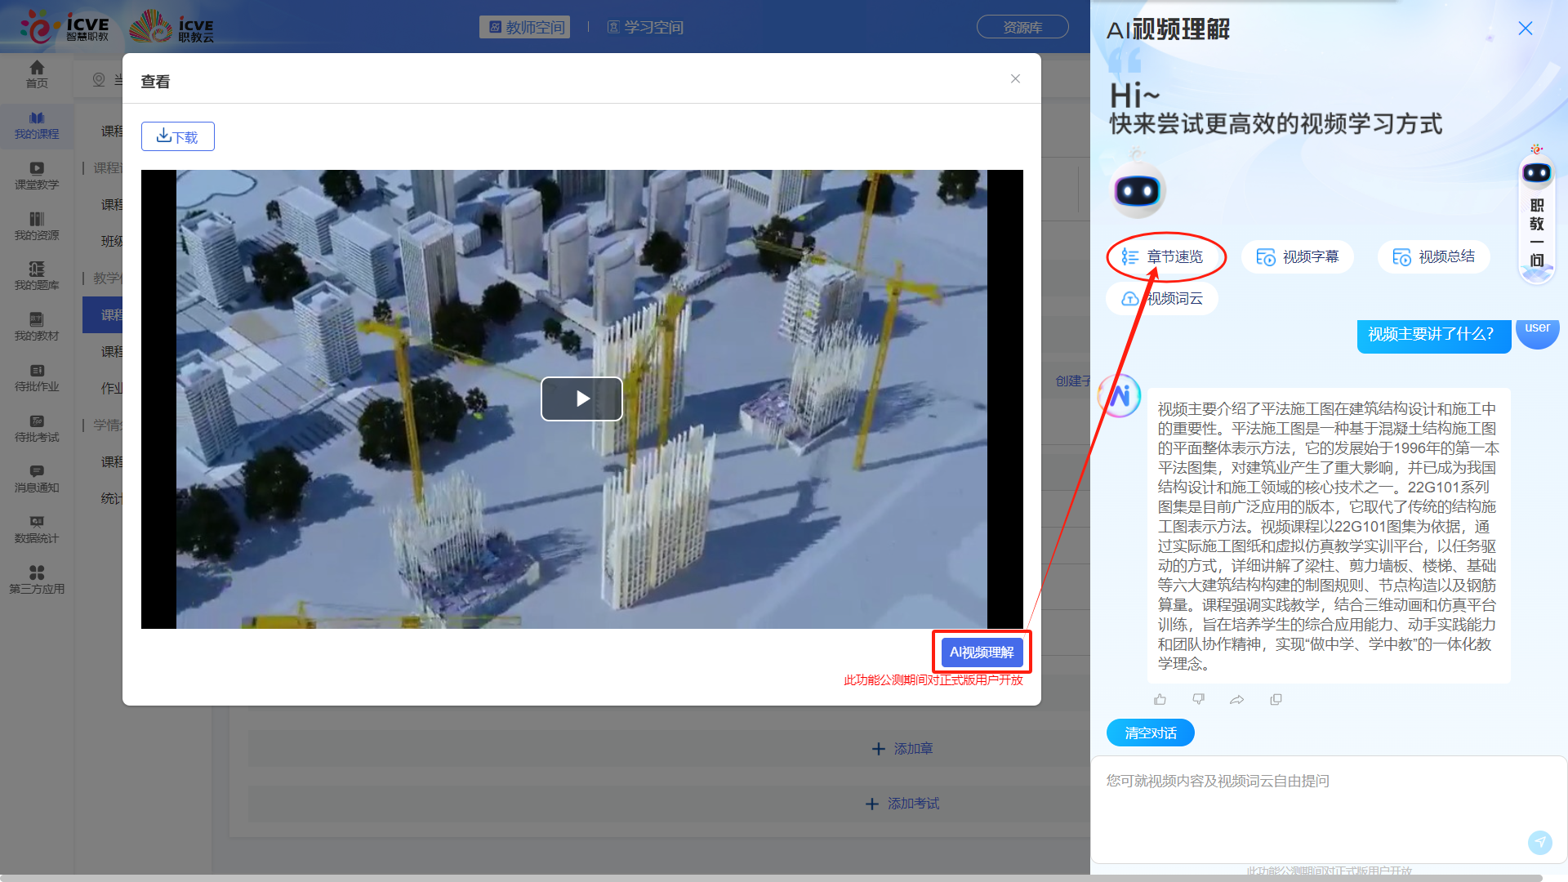Image resolution: width=1568 pixels, height=882 pixels.
Task: Switch to 教师空间 tab
Action: [525, 27]
